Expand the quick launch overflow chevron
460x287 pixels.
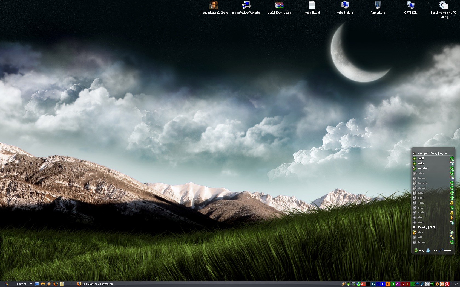pyautogui.click(x=71, y=284)
